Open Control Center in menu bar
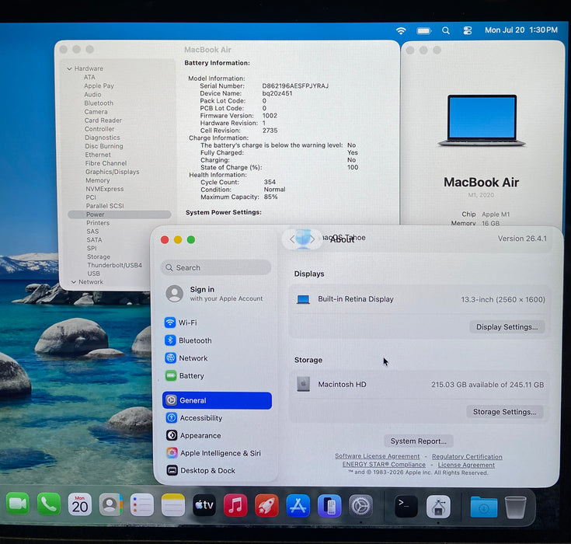The height and width of the screenshot is (544, 571). (468, 30)
